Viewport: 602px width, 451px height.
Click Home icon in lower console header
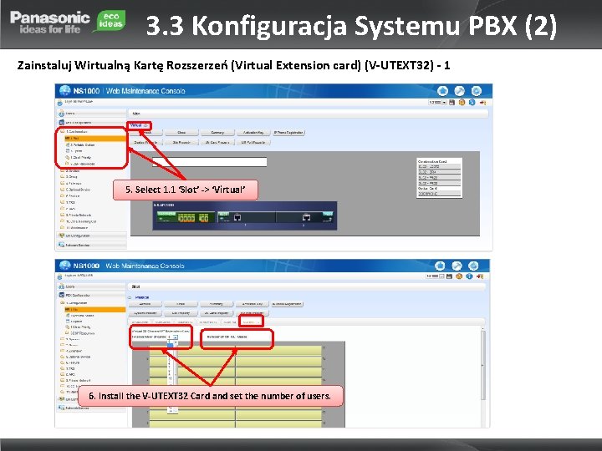pyautogui.click(x=440, y=266)
